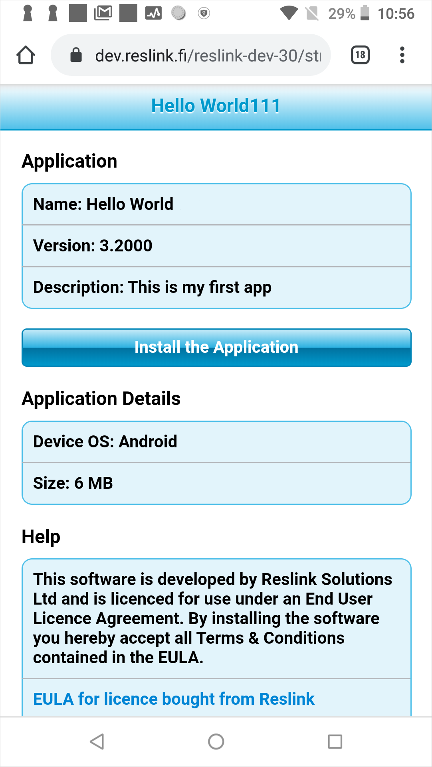
Task: Click the Install the Application button
Action: coord(216,347)
